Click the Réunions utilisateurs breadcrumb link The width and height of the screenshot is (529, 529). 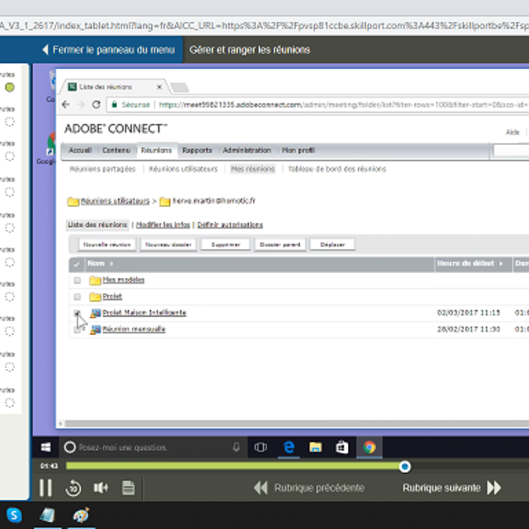pos(115,201)
